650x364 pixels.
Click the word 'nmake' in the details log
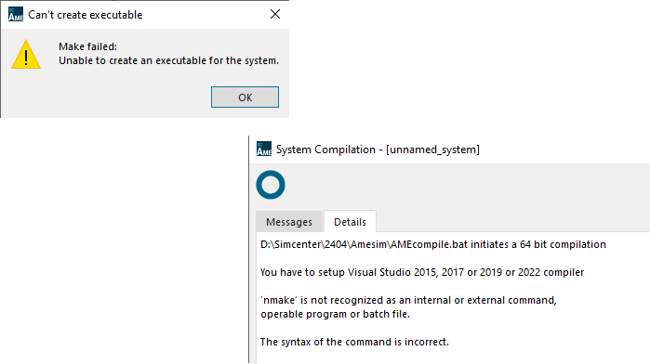click(279, 300)
